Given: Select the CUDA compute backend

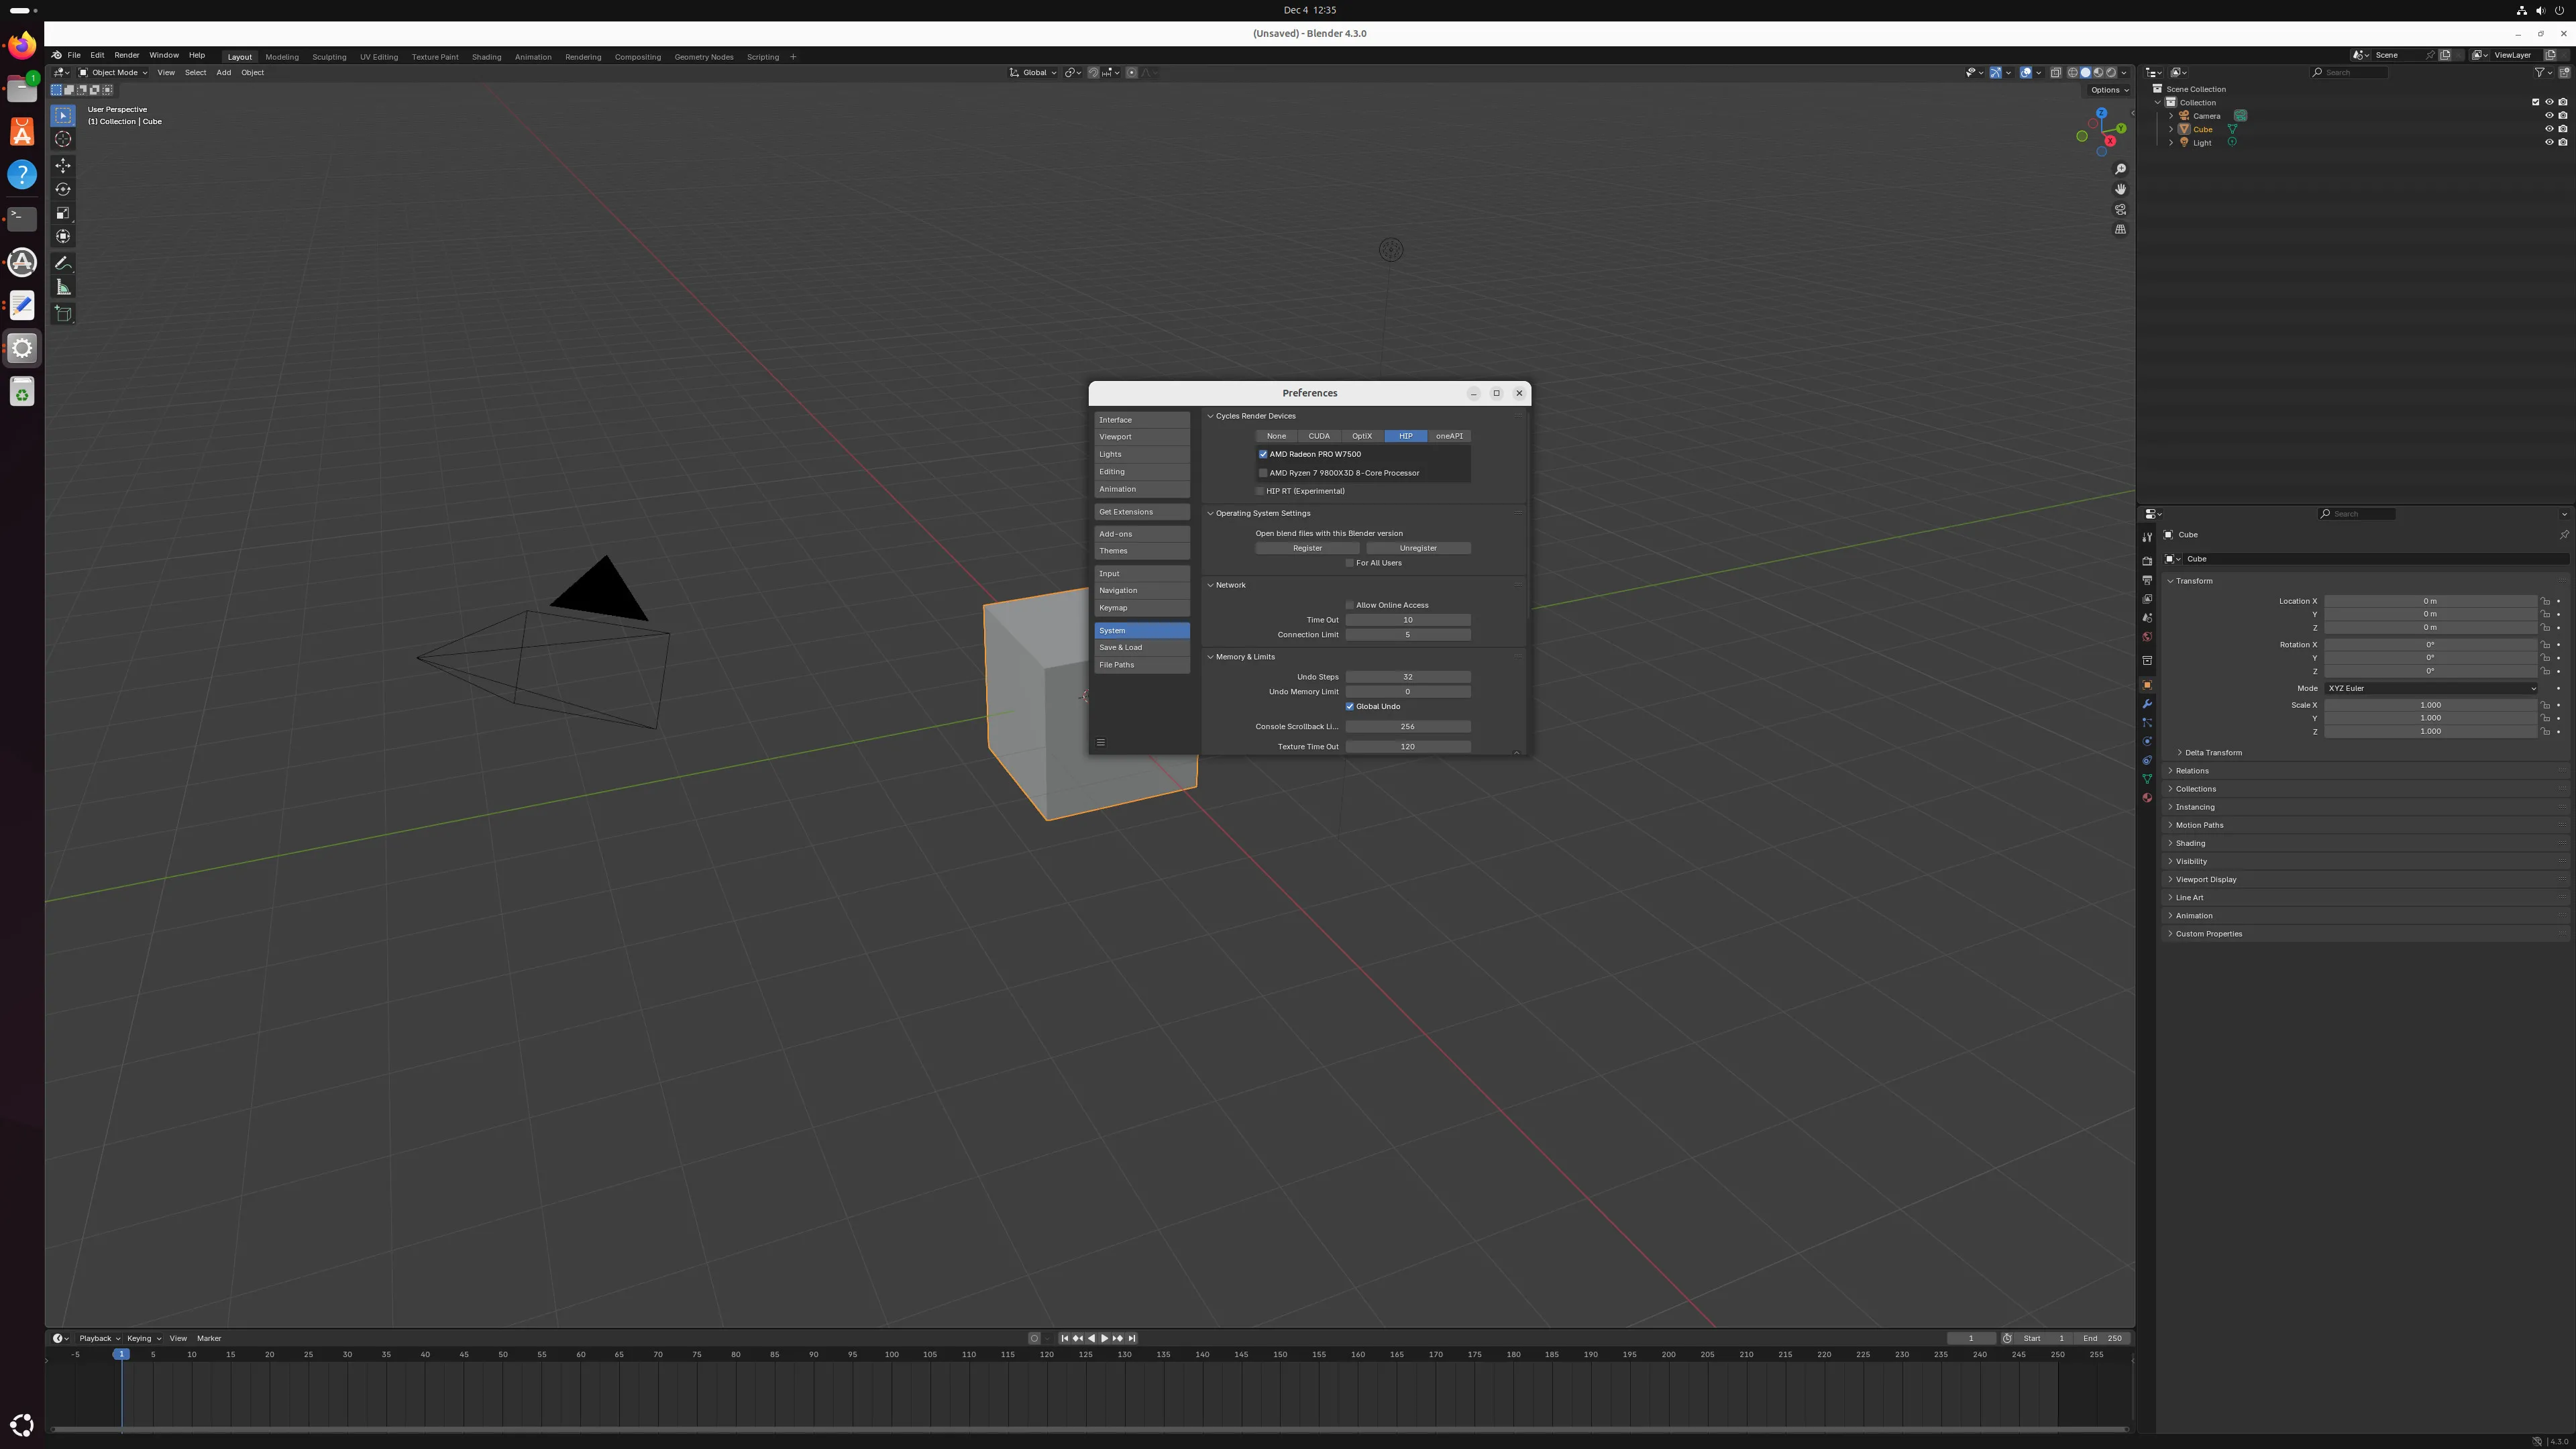Looking at the screenshot, I should (1319, 436).
